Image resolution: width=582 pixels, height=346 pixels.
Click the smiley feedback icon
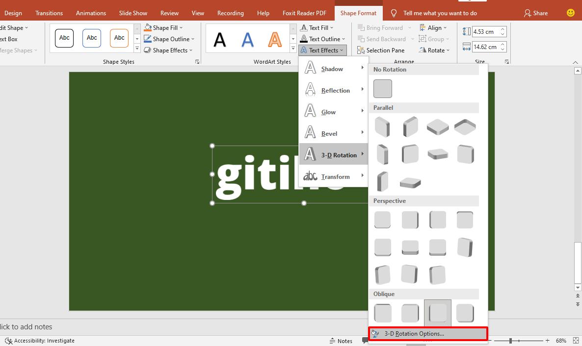click(x=570, y=13)
